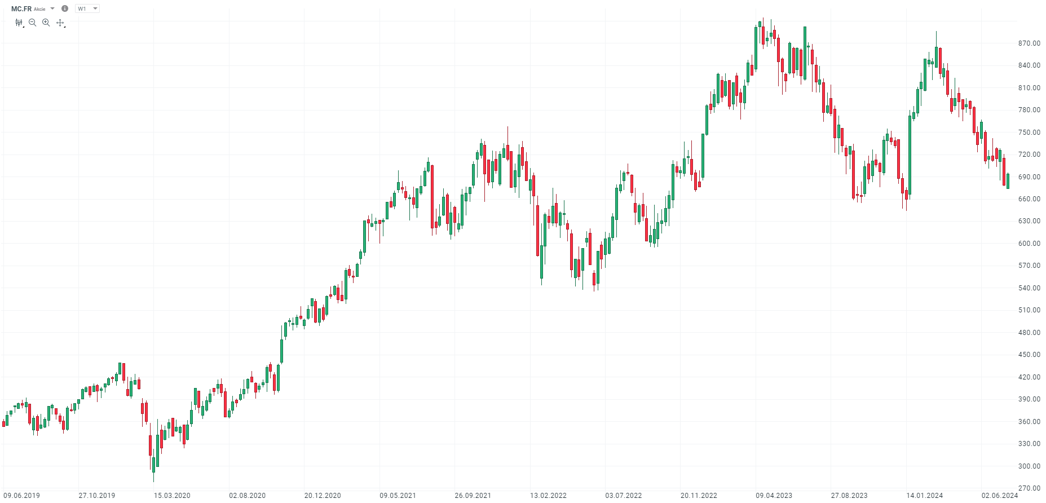Show MC.FR instrument info
Image resolution: width=1046 pixels, height=503 pixels.
click(65, 8)
